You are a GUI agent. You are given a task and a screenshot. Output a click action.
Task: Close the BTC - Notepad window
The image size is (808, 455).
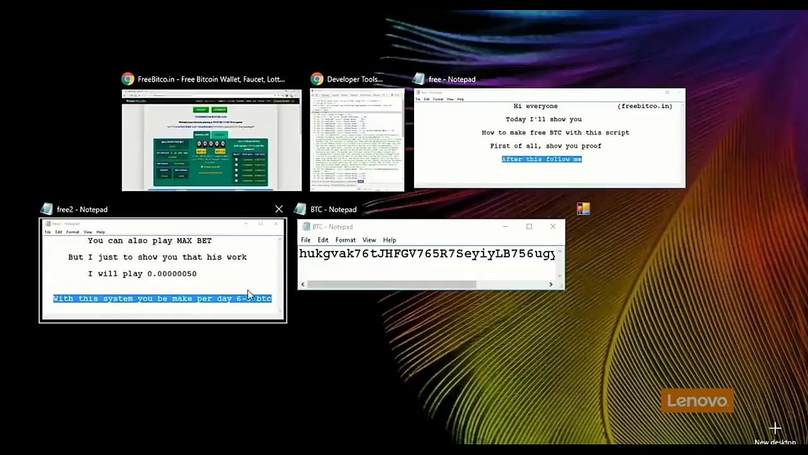point(553,226)
